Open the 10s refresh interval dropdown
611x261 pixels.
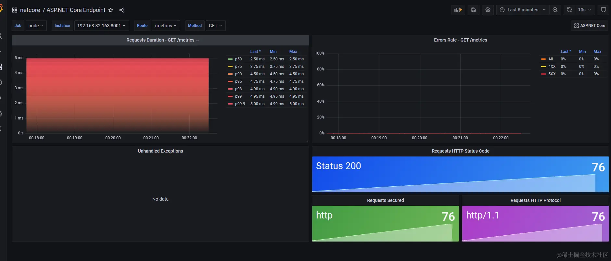[585, 10]
